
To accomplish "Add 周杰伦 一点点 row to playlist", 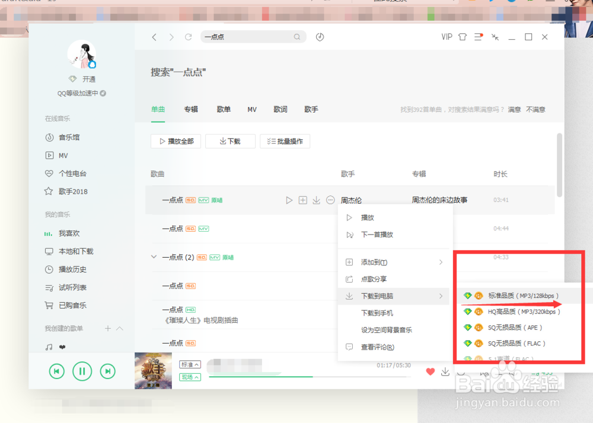I will (x=303, y=200).
